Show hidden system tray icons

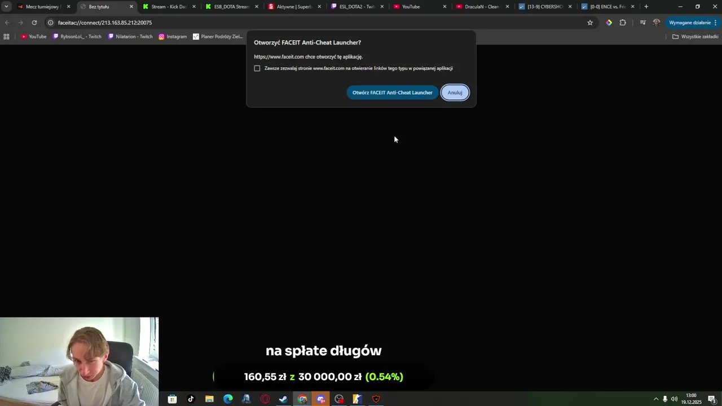656,399
